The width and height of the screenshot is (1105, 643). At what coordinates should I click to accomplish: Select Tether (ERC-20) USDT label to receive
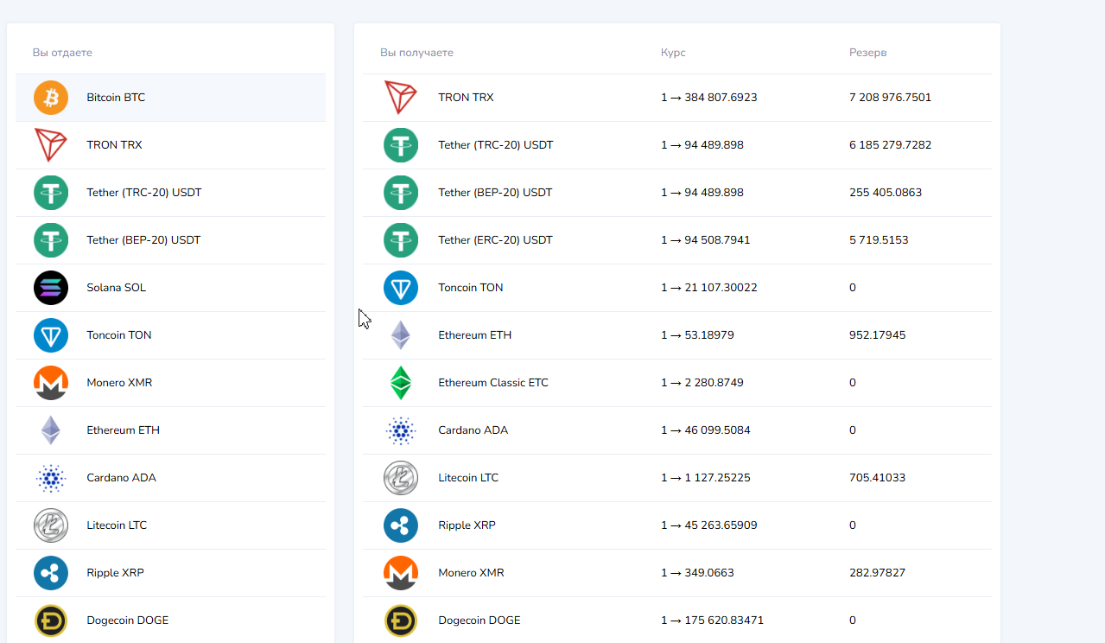pyautogui.click(x=496, y=240)
